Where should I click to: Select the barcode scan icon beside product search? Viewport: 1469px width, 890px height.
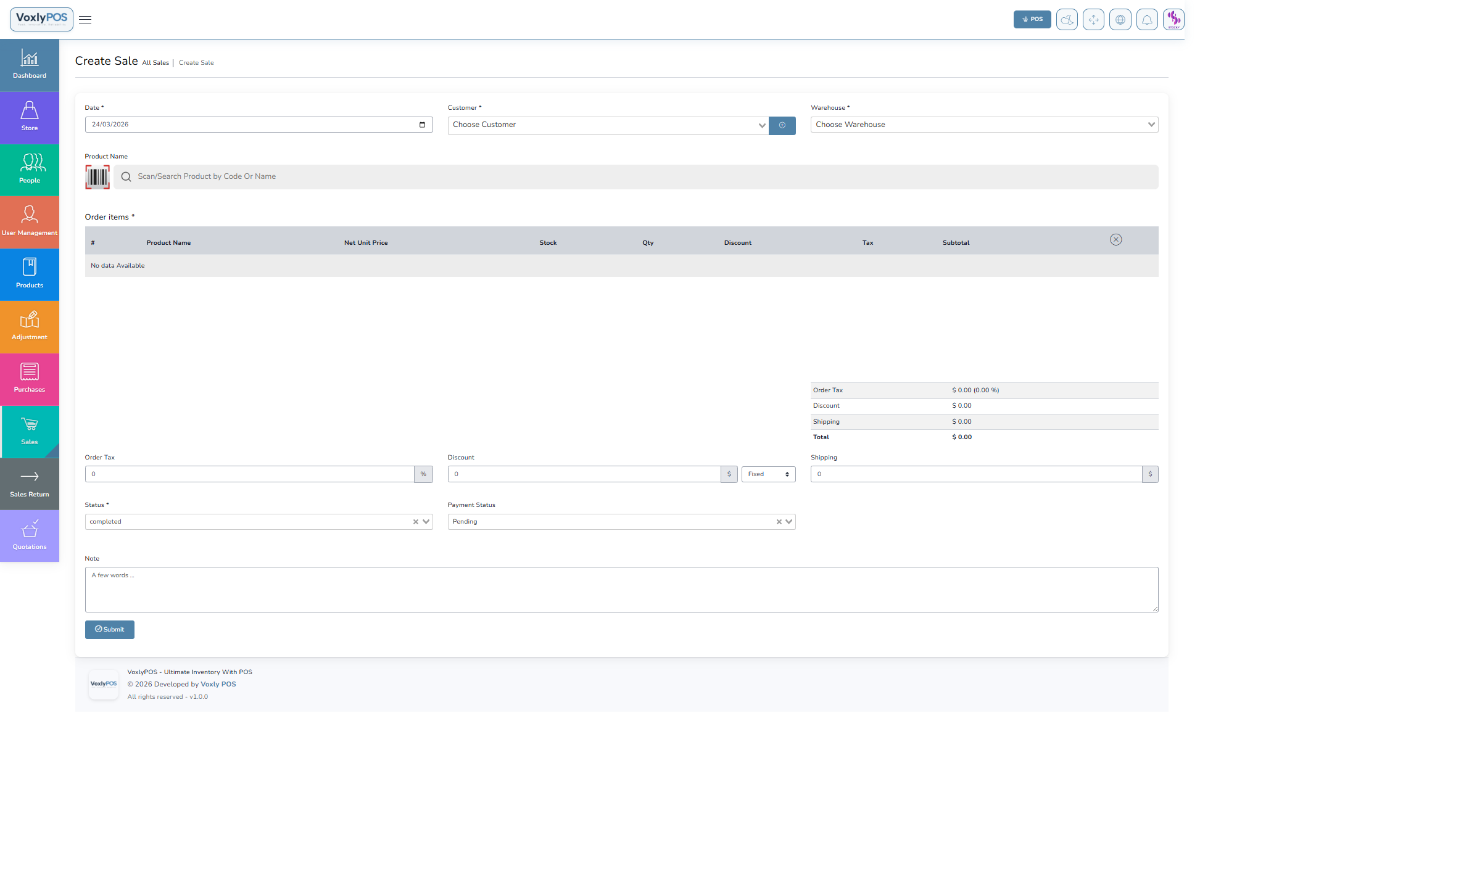(x=97, y=177)
